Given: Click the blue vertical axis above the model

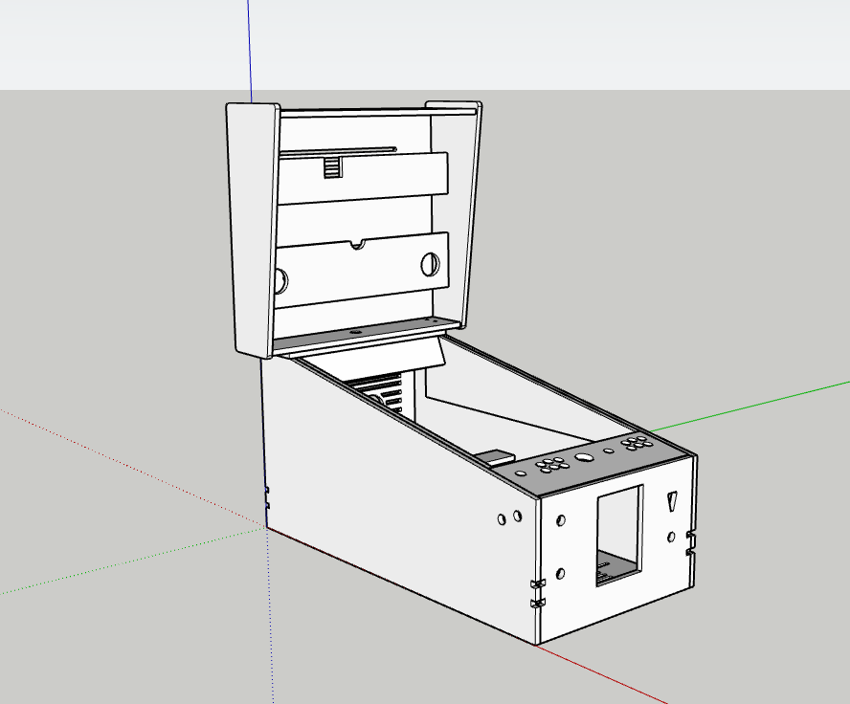Looking at the screenshot, I should pyautogui.click(x=249, y=48).
